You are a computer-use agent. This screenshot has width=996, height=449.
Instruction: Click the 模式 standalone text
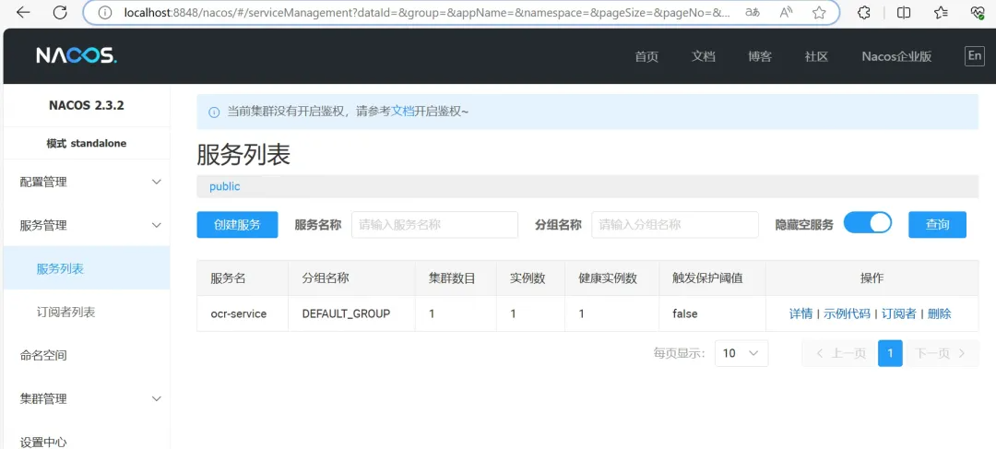[x=87, y=144]
